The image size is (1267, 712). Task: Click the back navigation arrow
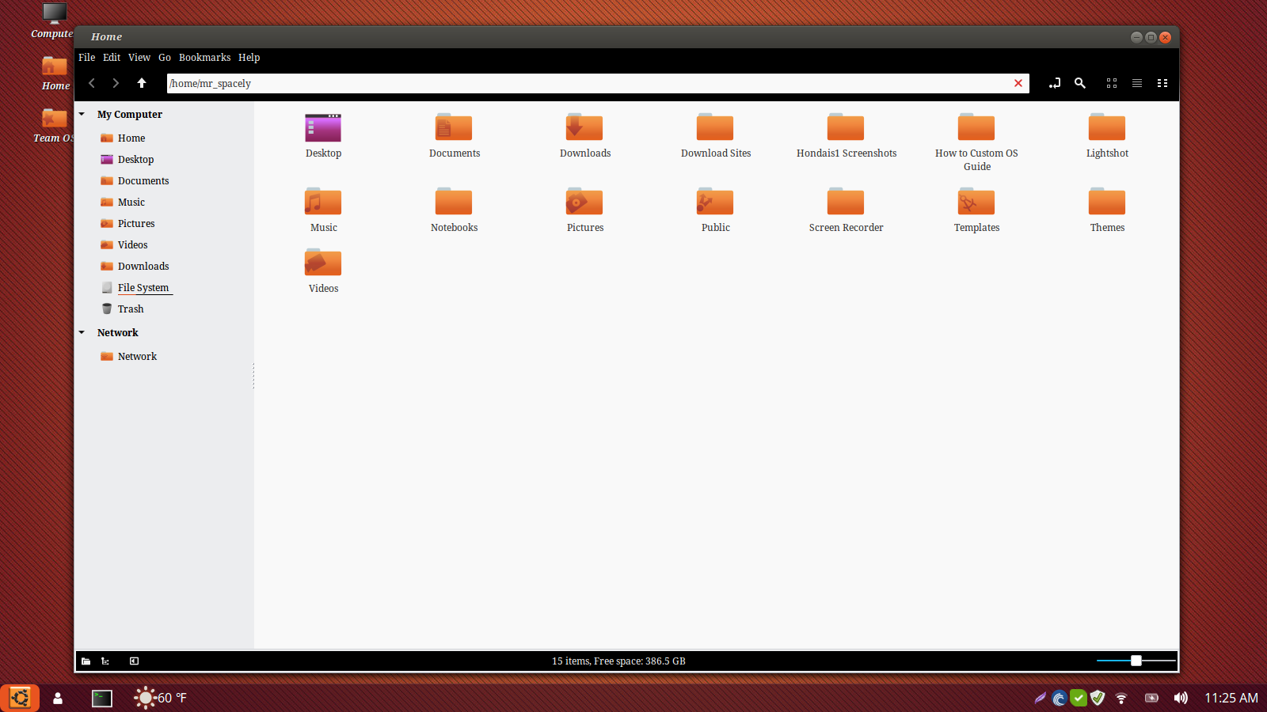(92, 83)
